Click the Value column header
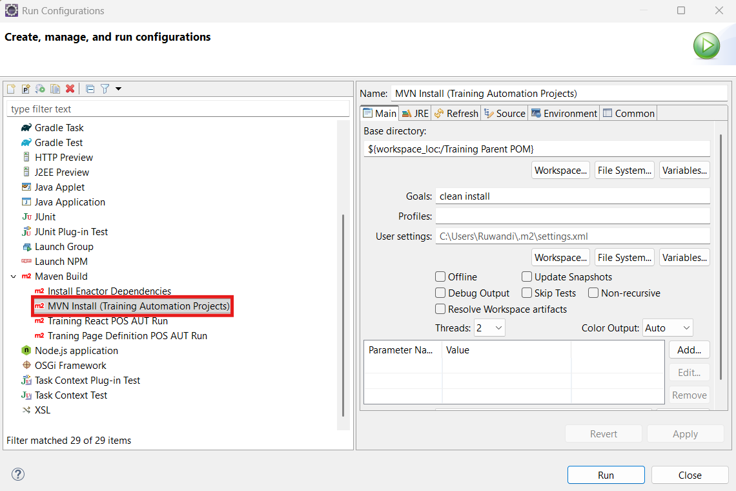 coord(506,350)
